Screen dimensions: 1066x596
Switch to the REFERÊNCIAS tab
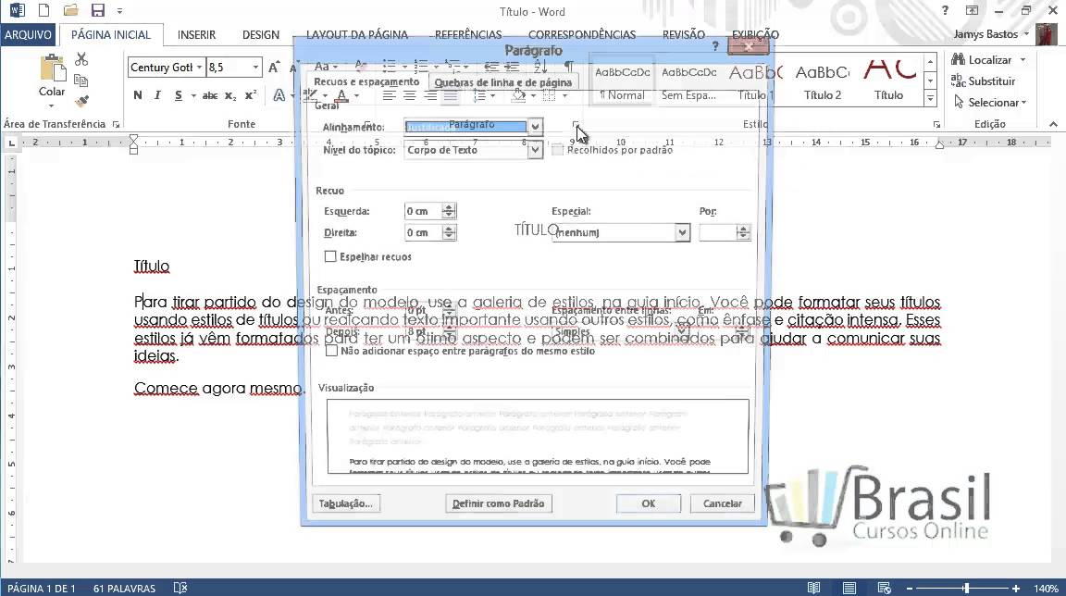pyautogui.click(x=468, y=34)
